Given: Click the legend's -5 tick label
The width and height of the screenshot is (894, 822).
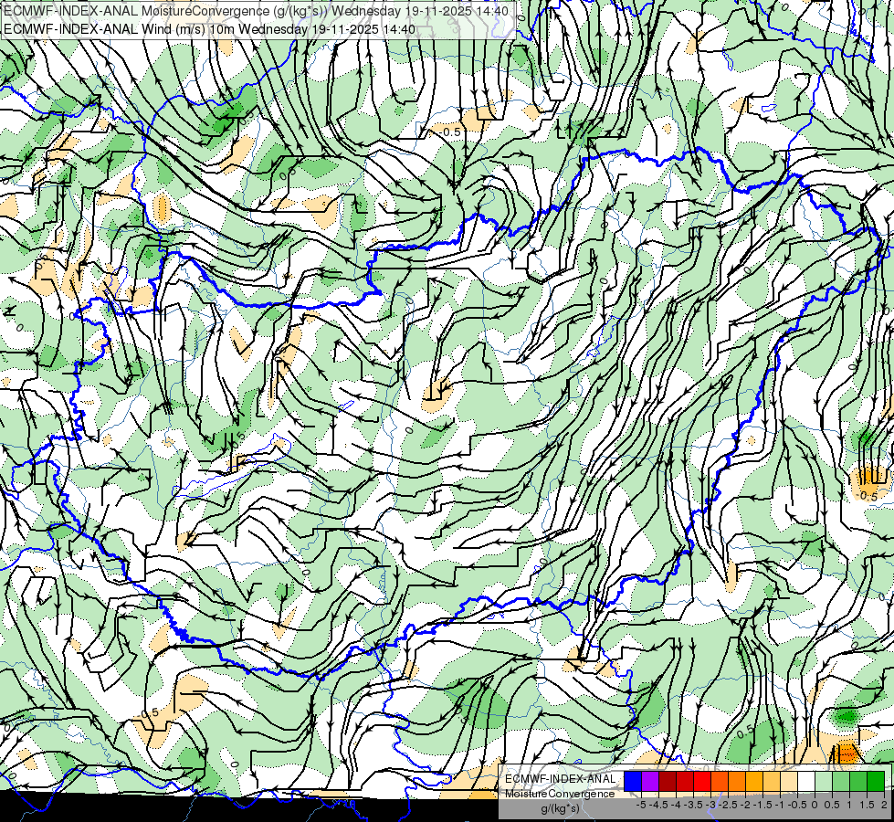Looking at the screenshot, I should pyautogui.click(x=641, y=805).
